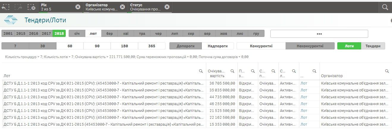
Task: Click the logo next to Тендери/Лоти
Action: pyautogui.click(x=11, y=20)
